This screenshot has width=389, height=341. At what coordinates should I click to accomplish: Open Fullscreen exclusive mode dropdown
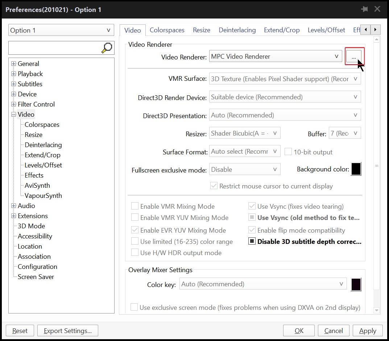[x=245, y=169]
